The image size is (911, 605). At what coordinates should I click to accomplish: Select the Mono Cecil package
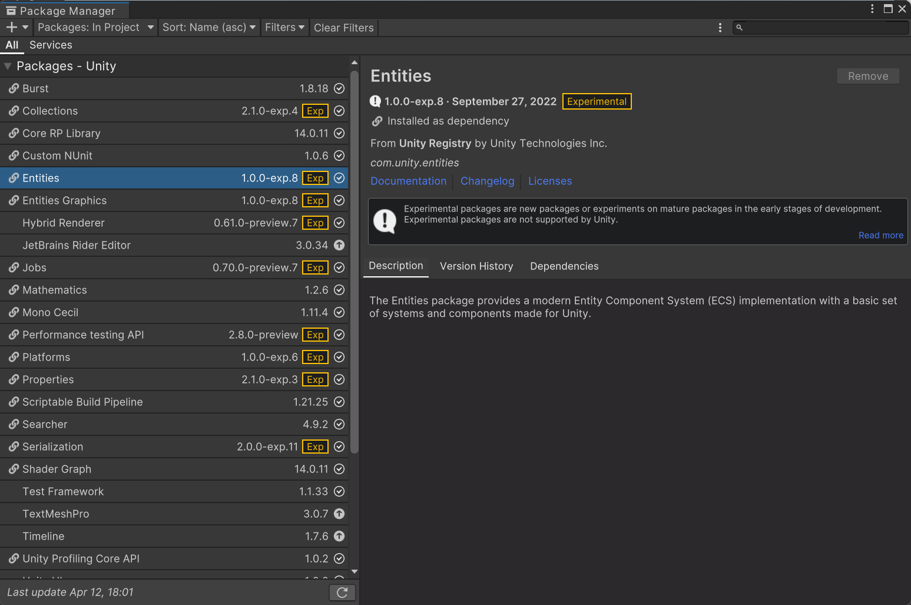[174, 312]
